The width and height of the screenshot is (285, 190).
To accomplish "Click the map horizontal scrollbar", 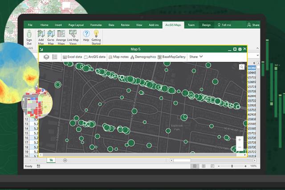I will click(139, 155).
